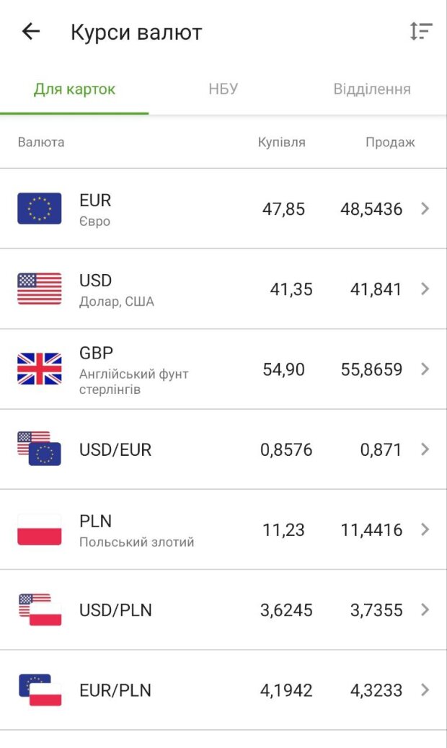This screenshot has width=447, height=748.
Task: Tap the British flag icon
Action: (x=40, y=369)
